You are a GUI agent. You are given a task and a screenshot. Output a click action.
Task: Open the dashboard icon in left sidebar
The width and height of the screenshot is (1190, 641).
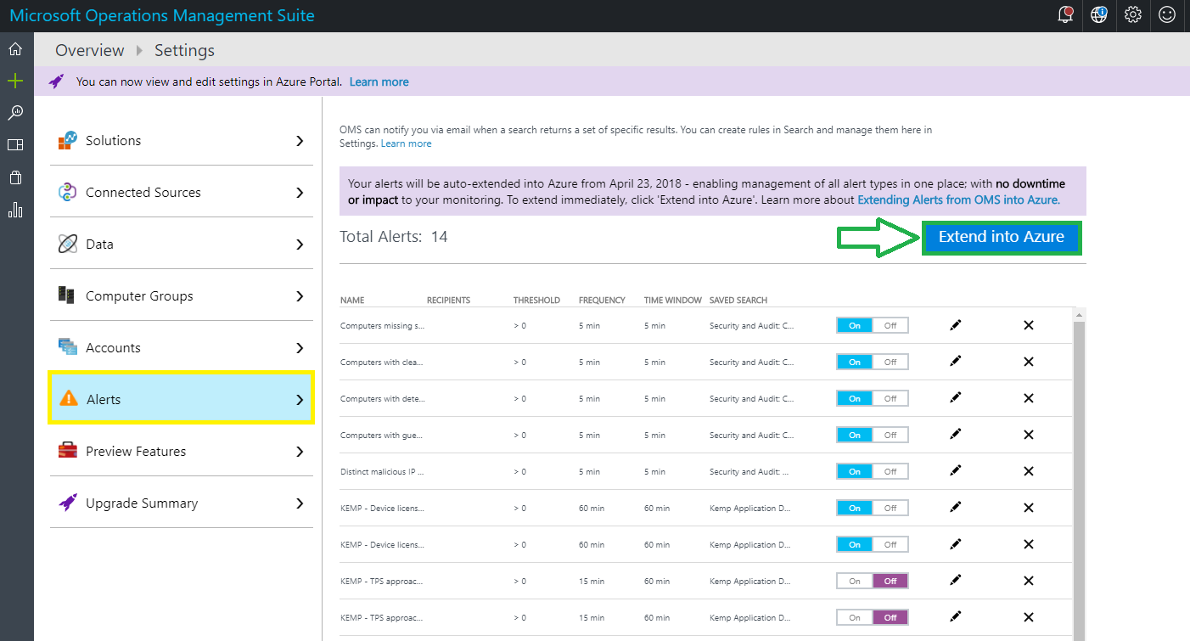click(15, 144)
